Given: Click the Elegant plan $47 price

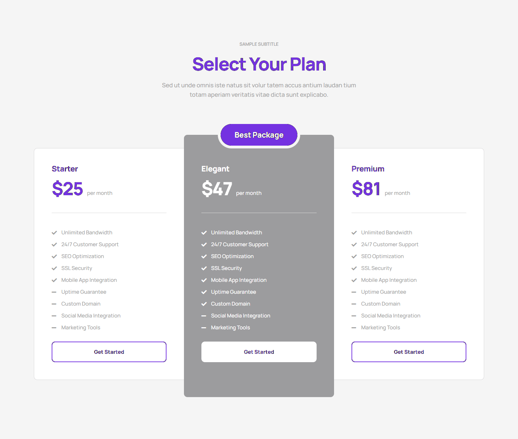Looking at the screenshot, I should [217, 189].
